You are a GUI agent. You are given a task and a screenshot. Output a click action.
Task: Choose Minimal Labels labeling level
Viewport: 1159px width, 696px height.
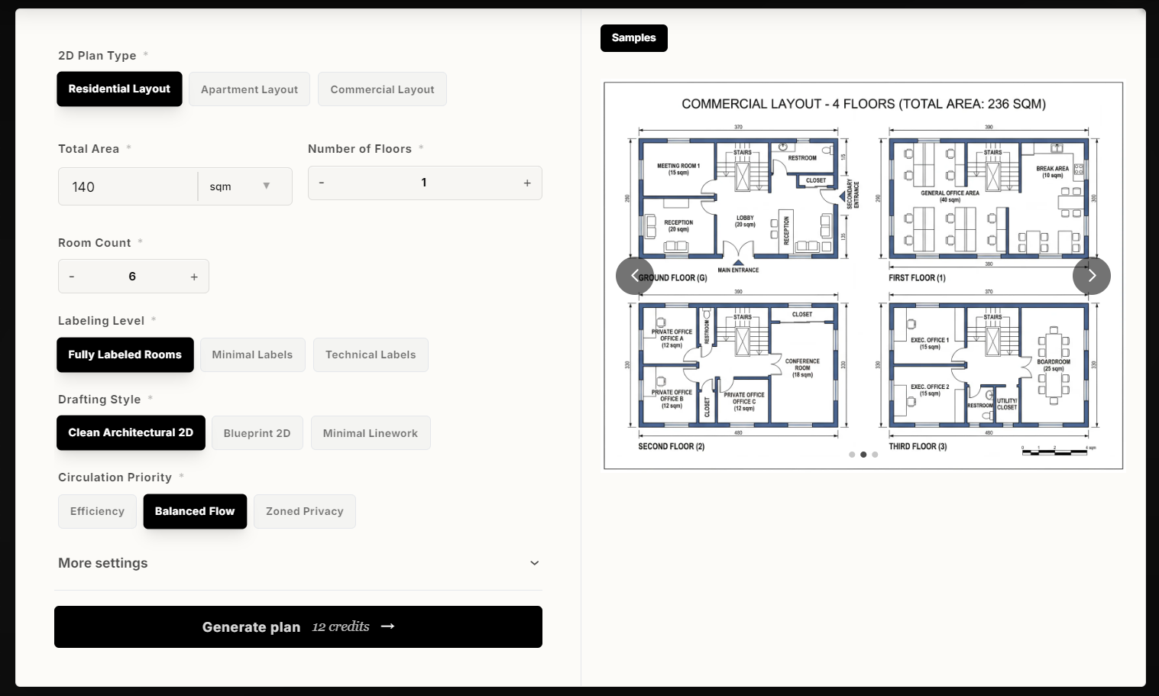tap(252, 354)
